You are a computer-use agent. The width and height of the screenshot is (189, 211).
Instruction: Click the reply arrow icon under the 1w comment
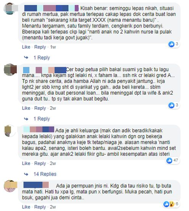[26, 58]
